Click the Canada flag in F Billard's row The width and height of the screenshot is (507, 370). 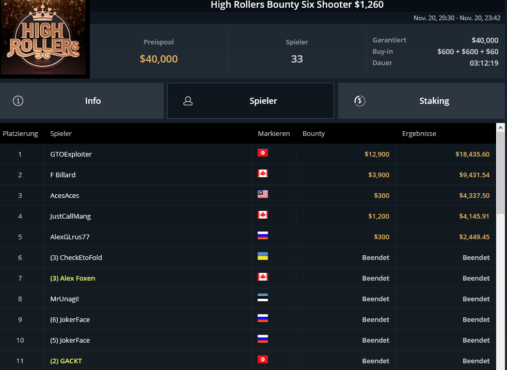pyautogui.click(x=263, y=174)
